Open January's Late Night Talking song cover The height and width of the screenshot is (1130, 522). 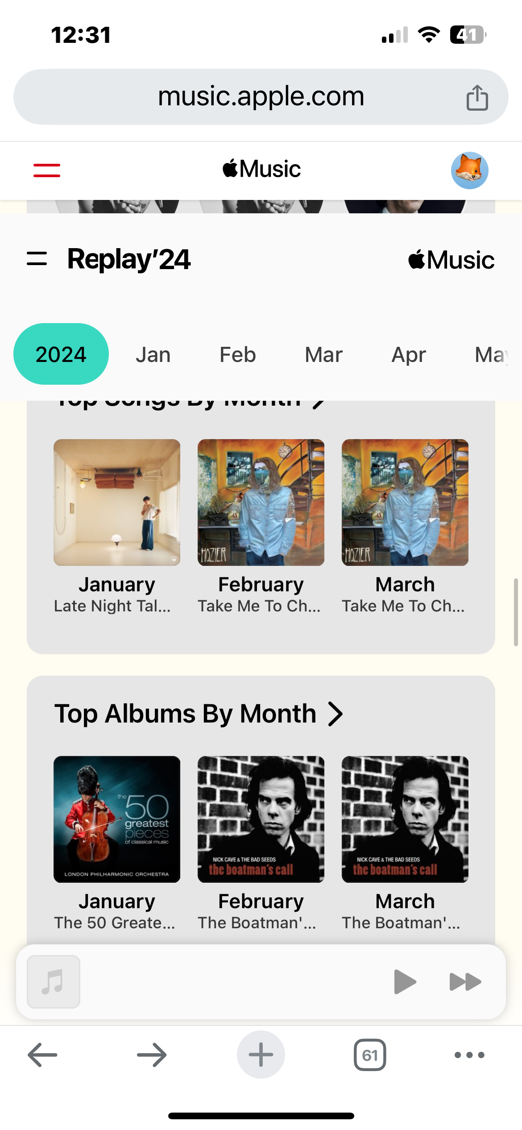click(117, 503)
